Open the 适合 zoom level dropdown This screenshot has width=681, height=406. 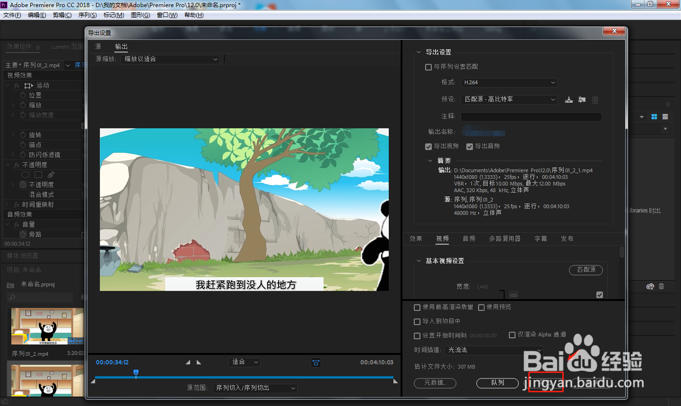tap(244, 362)
